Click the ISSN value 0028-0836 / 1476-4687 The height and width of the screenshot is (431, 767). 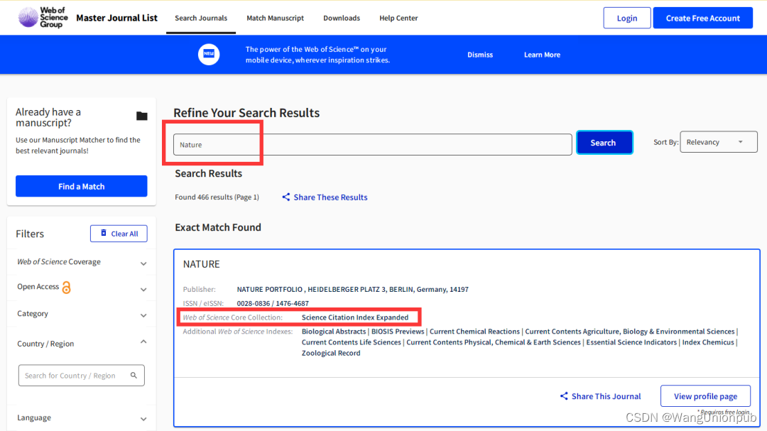[273, 303]
